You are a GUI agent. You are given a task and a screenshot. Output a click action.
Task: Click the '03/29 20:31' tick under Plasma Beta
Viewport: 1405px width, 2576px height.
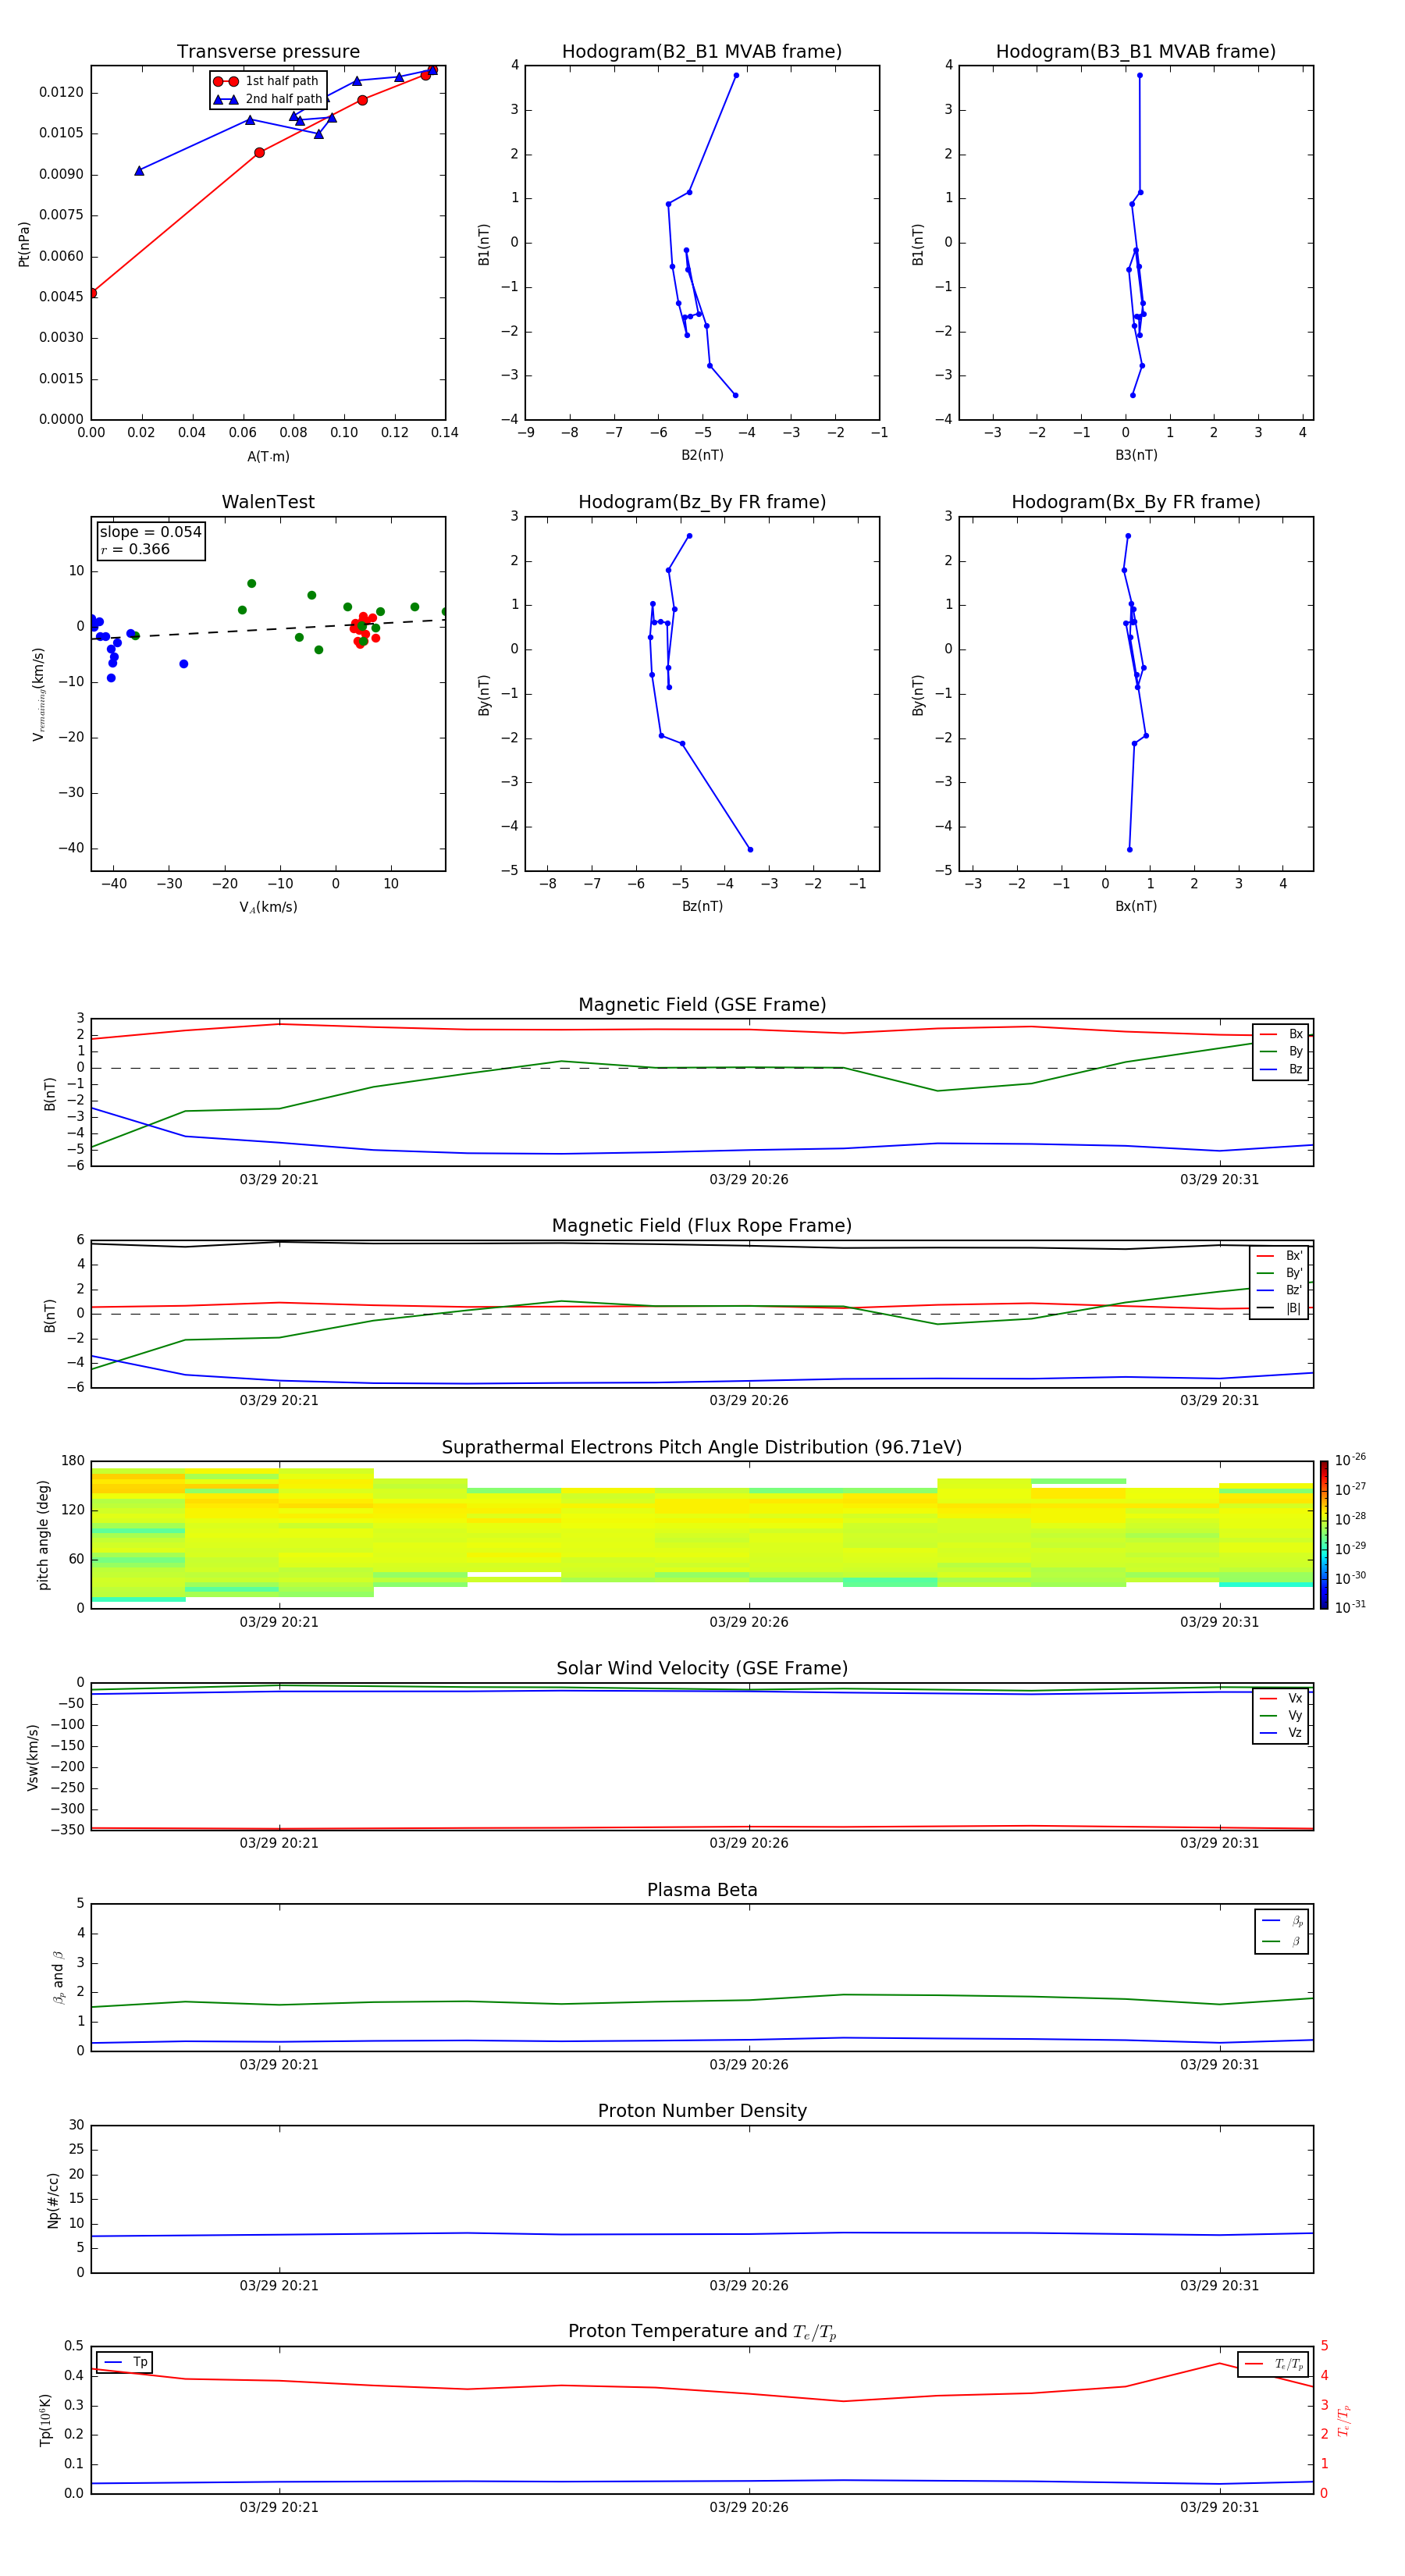click(x=1219, y=2065)
